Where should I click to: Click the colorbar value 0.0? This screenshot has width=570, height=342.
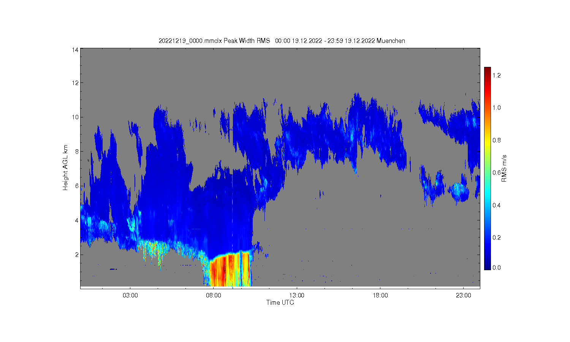click(x=497, y=268)
